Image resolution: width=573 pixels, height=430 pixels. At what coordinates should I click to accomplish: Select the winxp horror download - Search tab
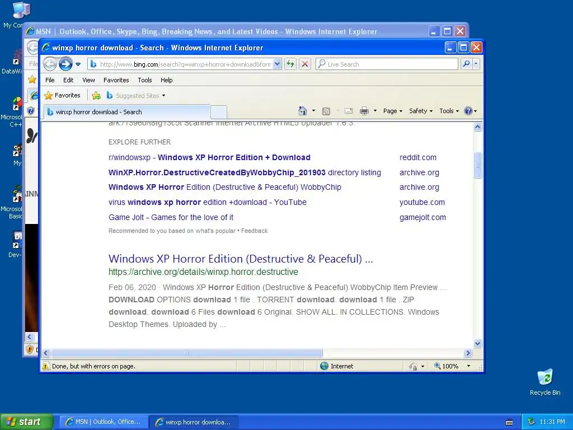pos(127,112)
